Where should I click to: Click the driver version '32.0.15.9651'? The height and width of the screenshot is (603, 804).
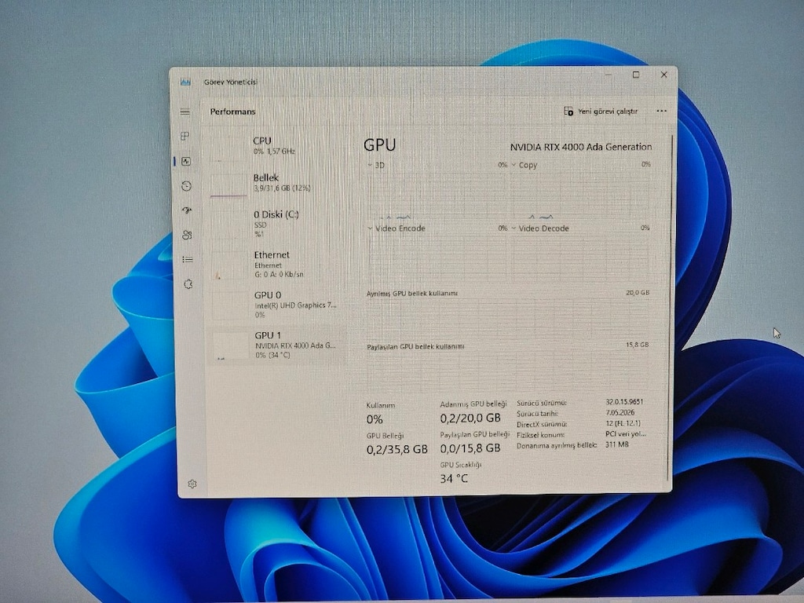624,402
